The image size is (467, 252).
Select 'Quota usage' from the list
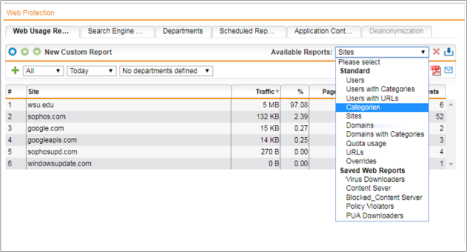(365, 143)
